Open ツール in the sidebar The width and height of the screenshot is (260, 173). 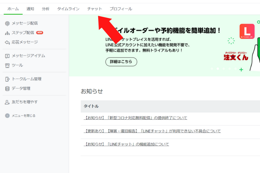pos(17,65)
